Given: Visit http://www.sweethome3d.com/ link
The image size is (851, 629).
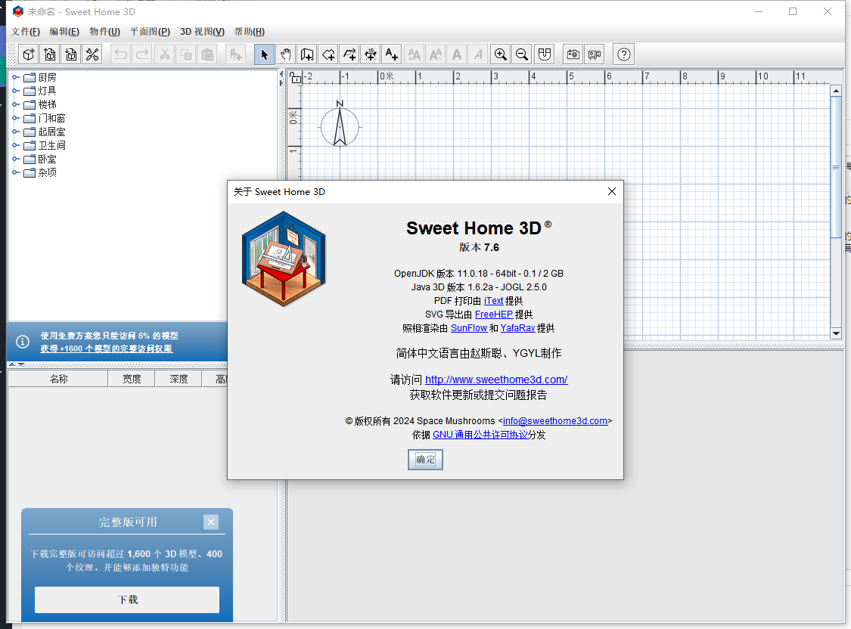Looking at the screenshot, I should point(496,380).
